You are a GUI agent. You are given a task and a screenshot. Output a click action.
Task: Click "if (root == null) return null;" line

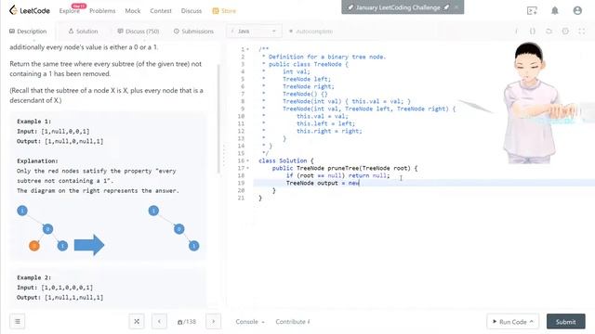click(337, 175)
